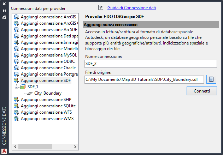Select the City_Boundary feature class
The width and height of the screenshot is (223, 155).
(48, 93)
